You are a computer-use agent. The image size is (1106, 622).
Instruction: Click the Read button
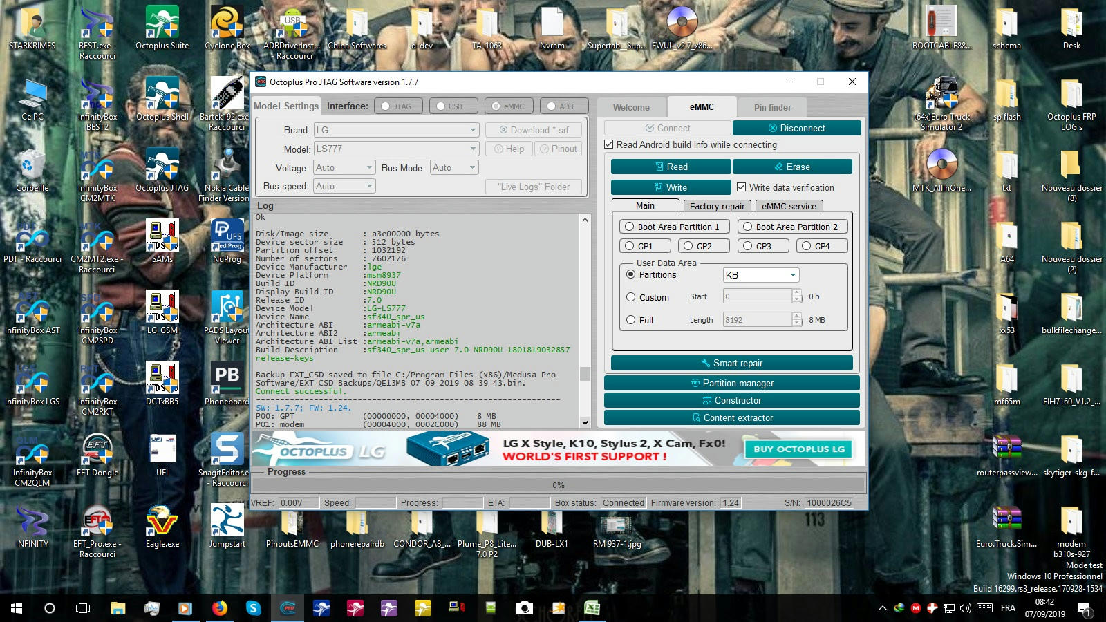coord(671,167)
